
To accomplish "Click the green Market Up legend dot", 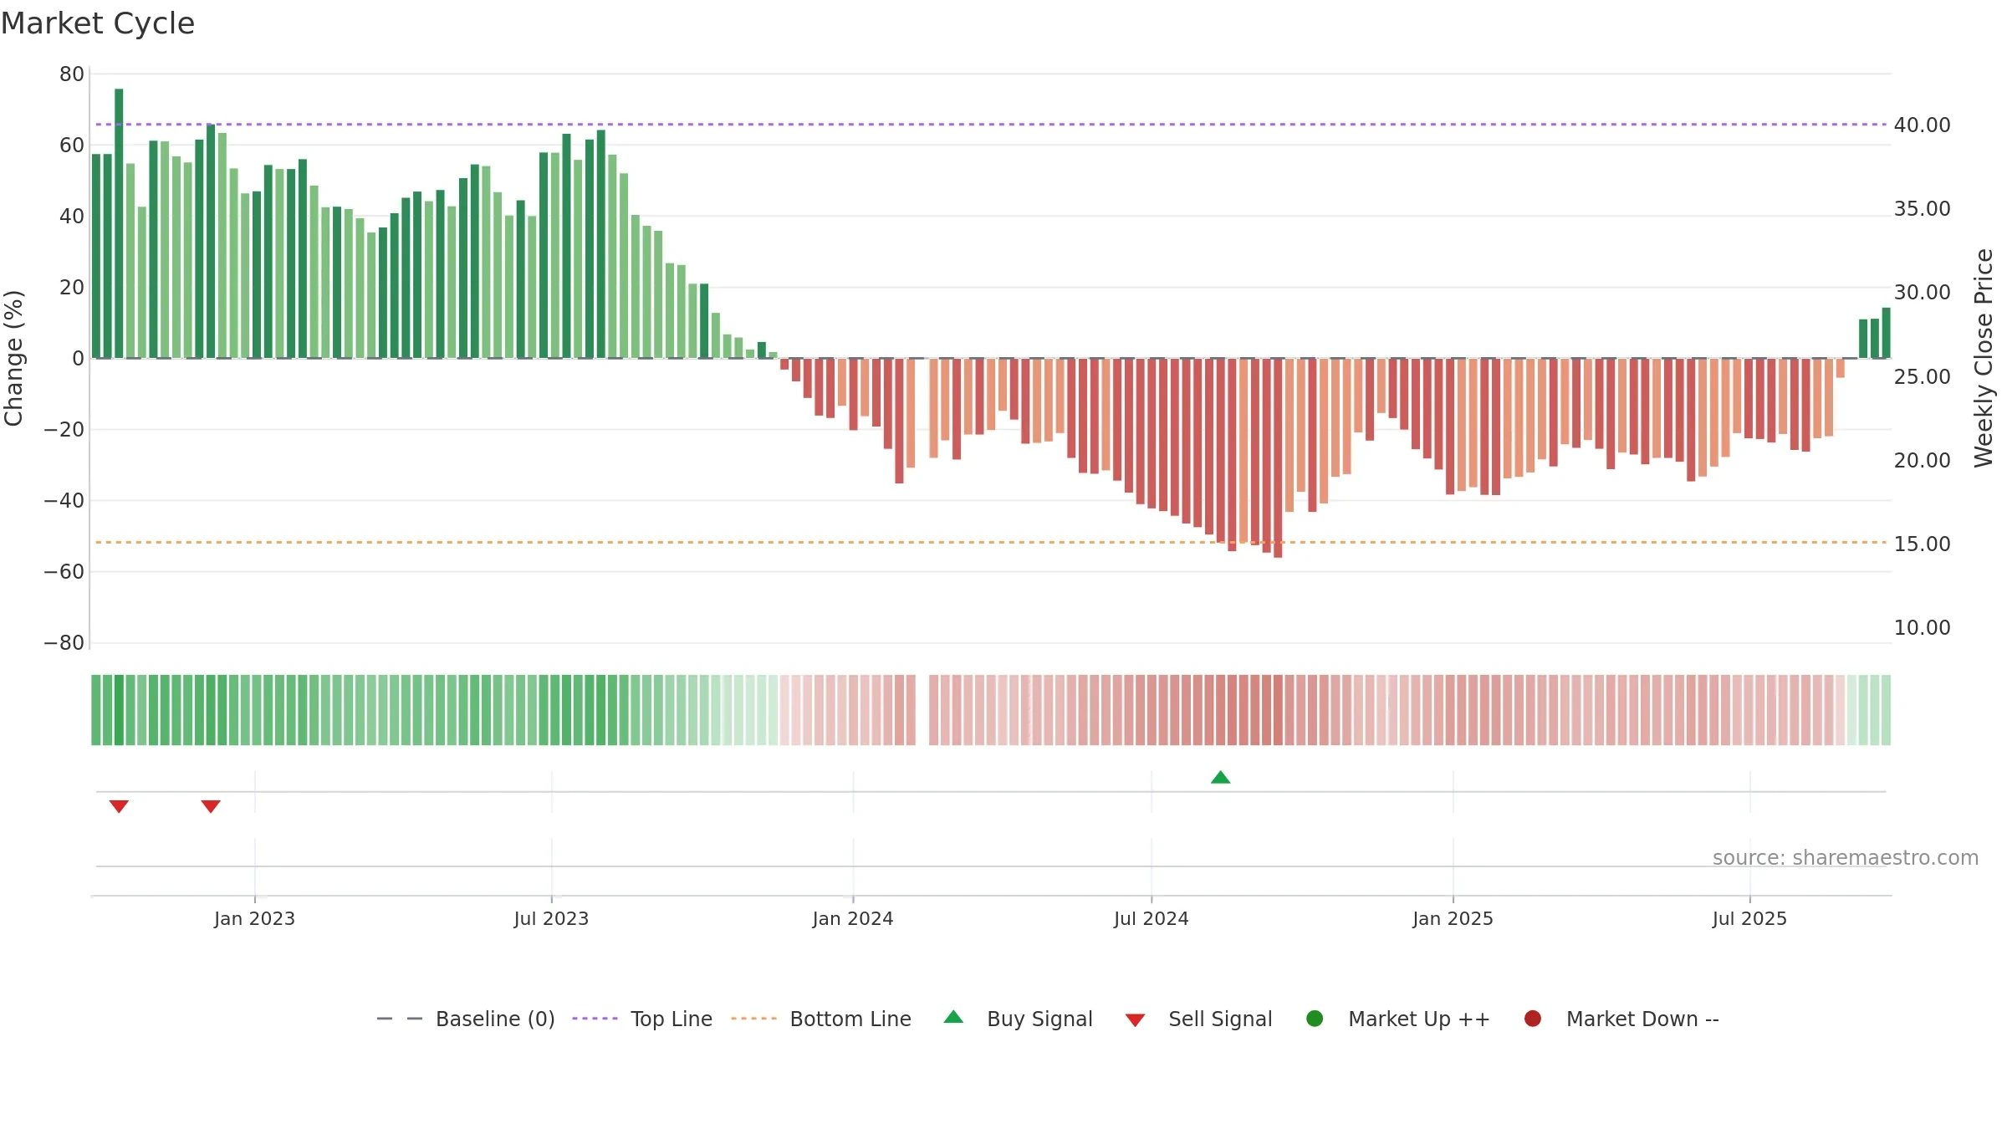I will point(1315,1019).
